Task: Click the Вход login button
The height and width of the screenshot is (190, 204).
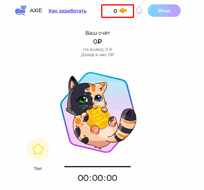Action: point(164,11)
